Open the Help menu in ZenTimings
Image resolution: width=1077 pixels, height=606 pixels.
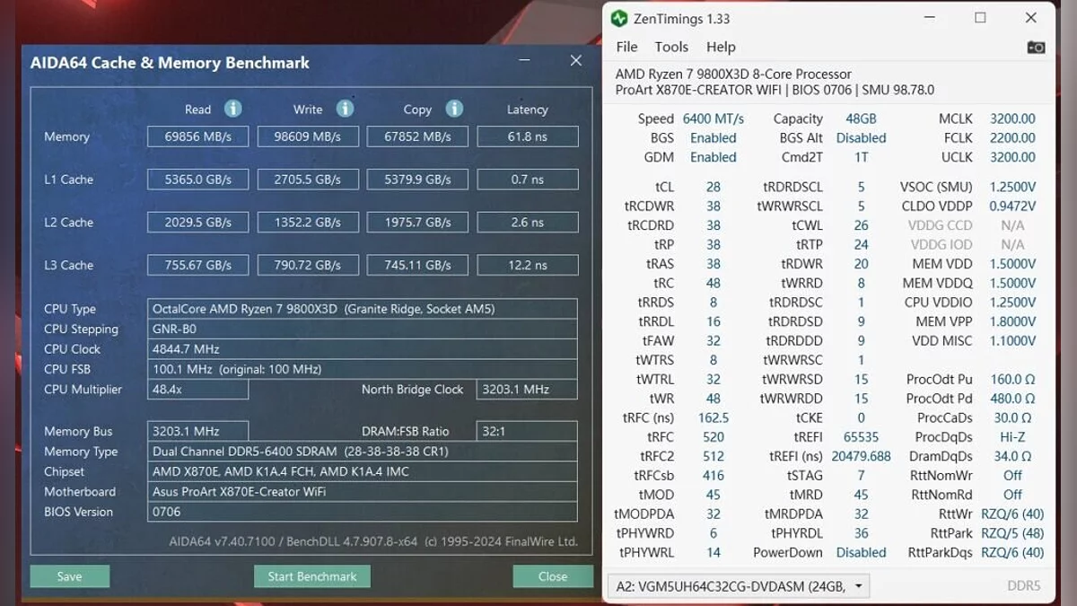[721, 47]
